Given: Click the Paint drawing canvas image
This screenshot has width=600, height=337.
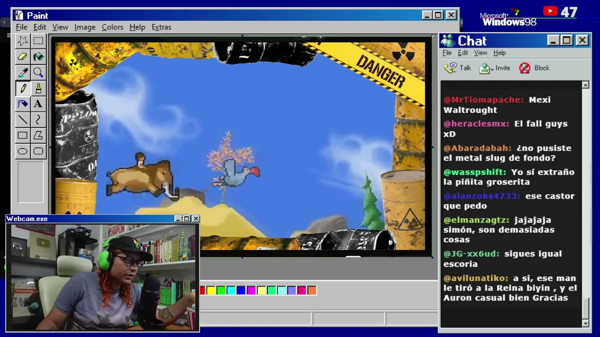Looking at the screenshot, I should pyautogui.click(x=240, y=146).
